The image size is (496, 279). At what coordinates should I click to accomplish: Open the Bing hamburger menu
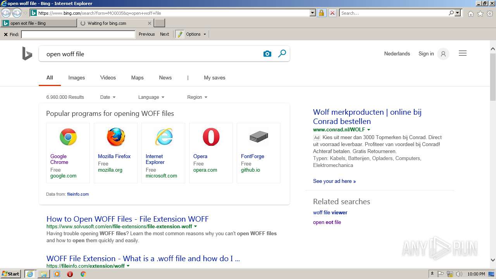463,53
